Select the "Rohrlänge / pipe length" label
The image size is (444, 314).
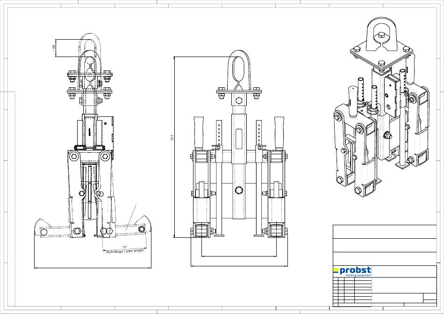coord(125,251)
